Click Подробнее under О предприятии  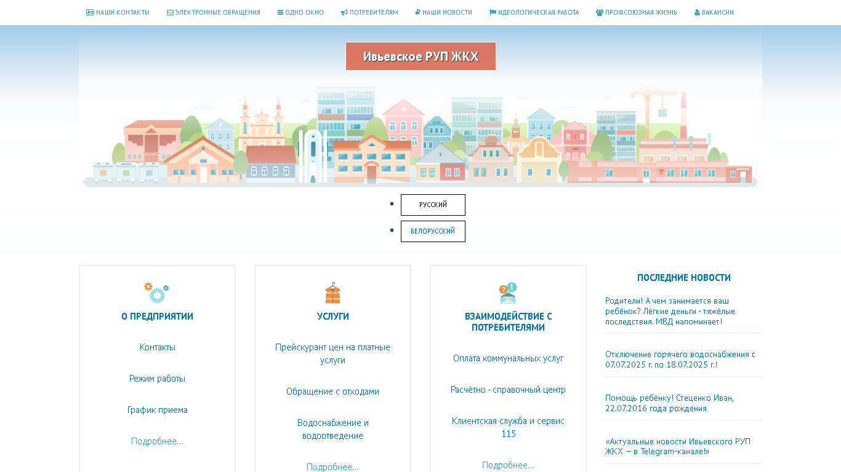point(157,441)
